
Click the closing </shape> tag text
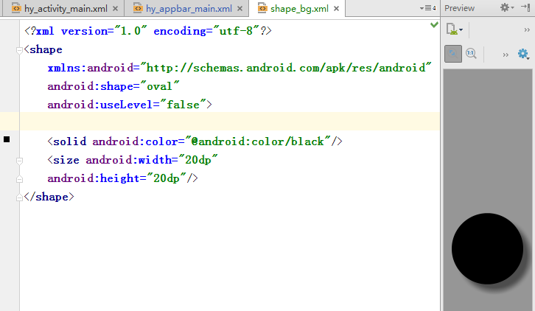coord(49,197)
